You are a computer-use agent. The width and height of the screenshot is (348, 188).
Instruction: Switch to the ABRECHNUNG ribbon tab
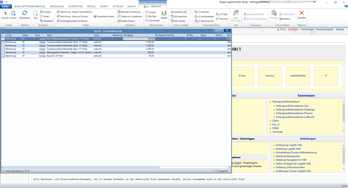point(57,6)
